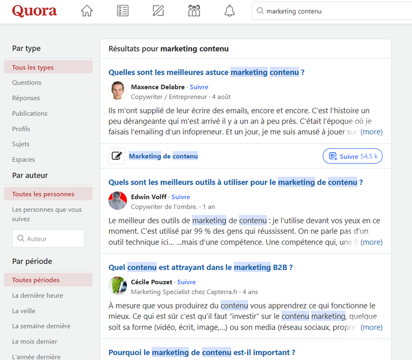Filter by La veille
Image resolution: width=412 pixels, height=360 pixels.
pyautogui.click(x=24, y=311)
